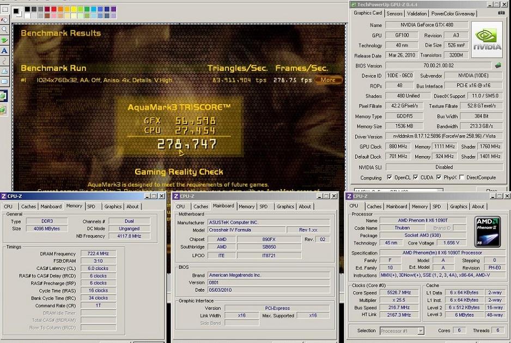This screenshot has width=511, height=343.
Task: Click the DRAM Frequency value 722.4 MHz
Action: pyautogui.click(x=98, y=253)
